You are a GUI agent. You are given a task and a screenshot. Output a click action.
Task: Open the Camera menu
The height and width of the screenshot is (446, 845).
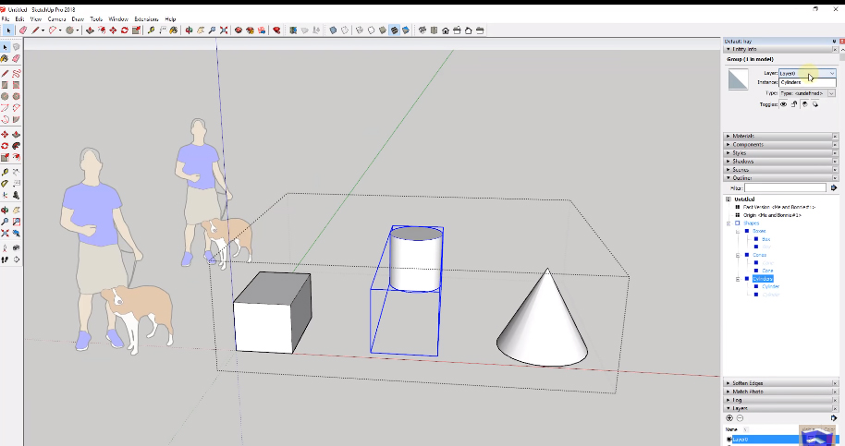[55, 18]
